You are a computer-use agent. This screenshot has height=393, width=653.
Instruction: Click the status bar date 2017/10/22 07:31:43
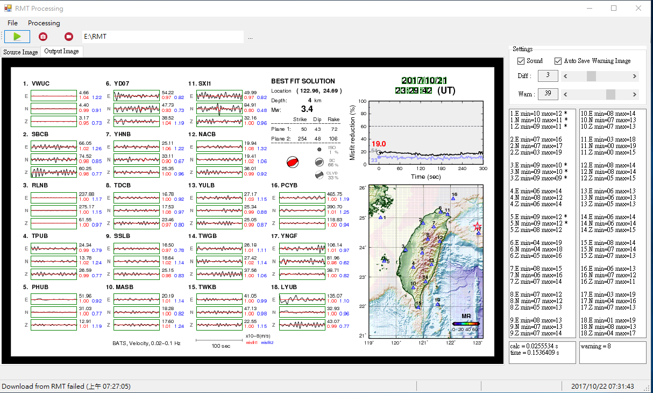point(602,387)
